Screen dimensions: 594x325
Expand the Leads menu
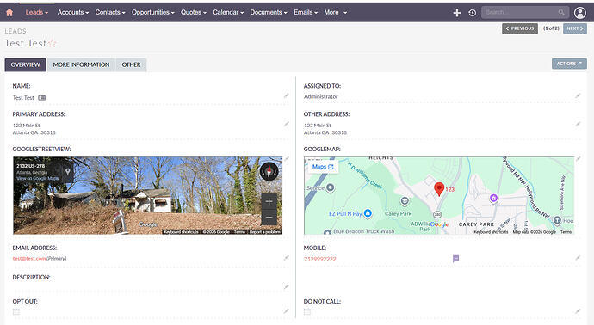(37, 13)
